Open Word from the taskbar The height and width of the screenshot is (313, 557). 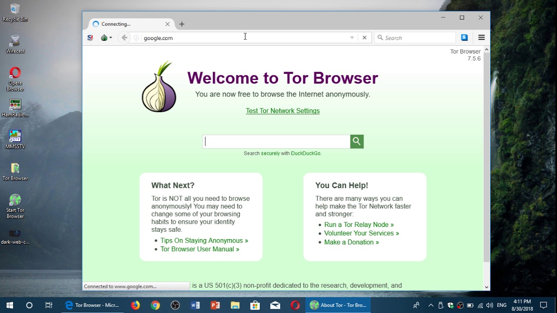(x=195, y=305)
